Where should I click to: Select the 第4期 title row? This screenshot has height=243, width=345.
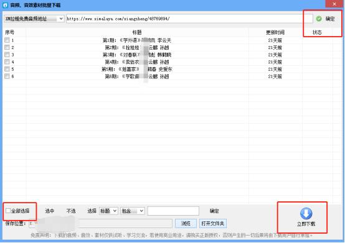137,62
